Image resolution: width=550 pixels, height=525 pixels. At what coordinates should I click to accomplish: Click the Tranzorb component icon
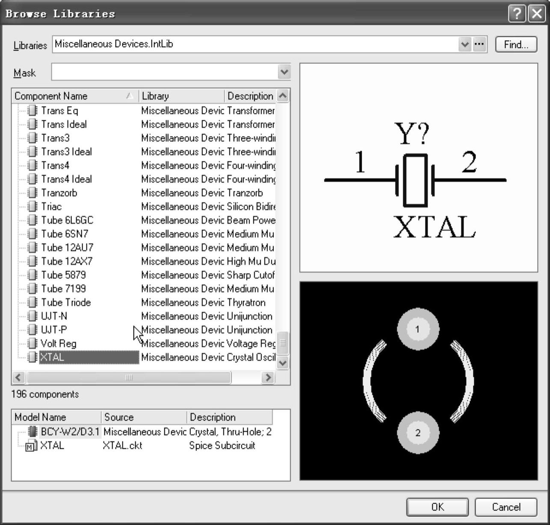click(32, 193)
